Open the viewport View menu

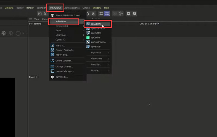37,19
